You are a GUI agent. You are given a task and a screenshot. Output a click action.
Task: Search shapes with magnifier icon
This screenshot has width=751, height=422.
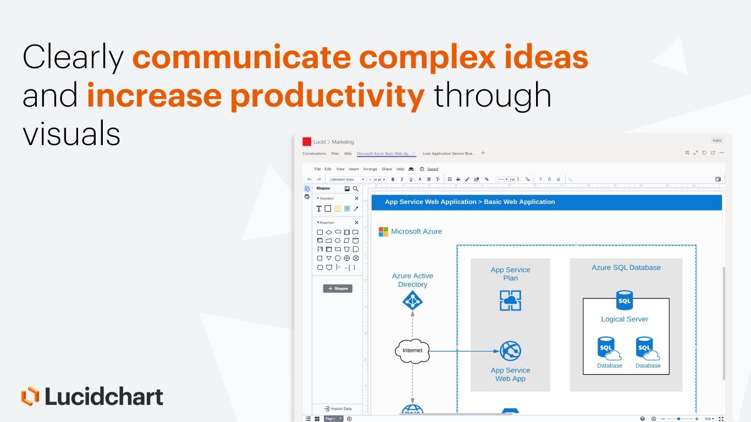point(356,188)
